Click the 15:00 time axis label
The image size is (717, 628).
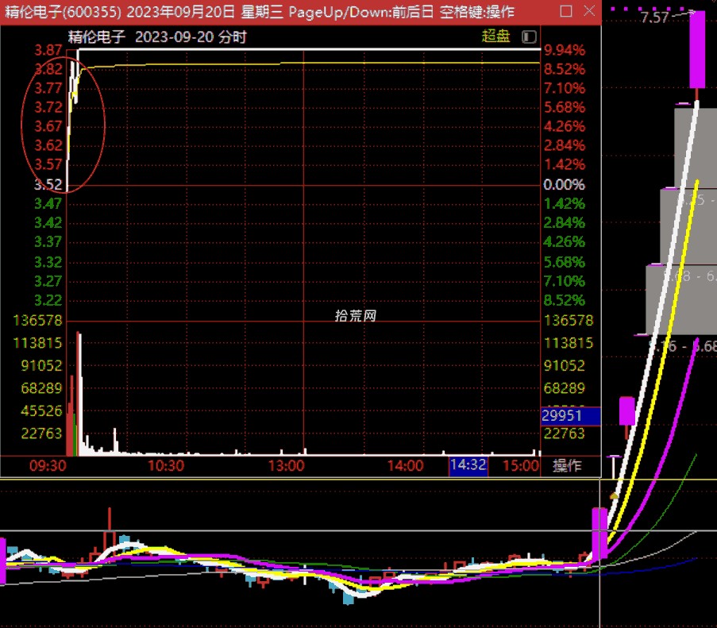coord(521,466)
